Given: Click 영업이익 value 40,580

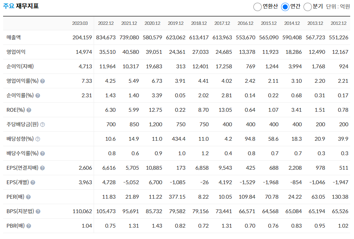Looking at the screenshot, I should click(x=131, y=52).
